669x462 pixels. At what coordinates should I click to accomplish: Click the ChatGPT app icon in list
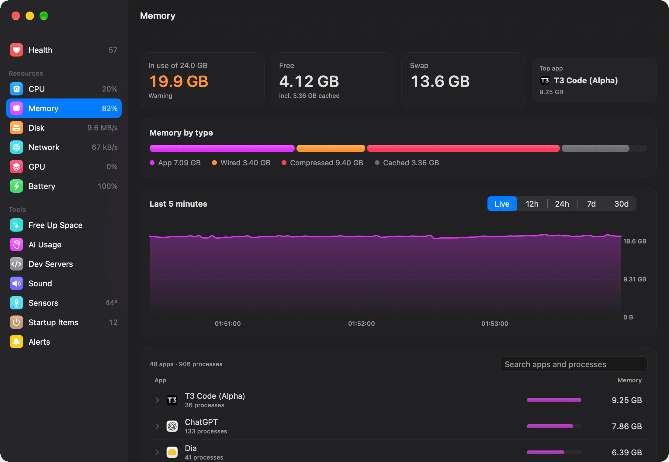pyautogui.click(x=172, y=426)
